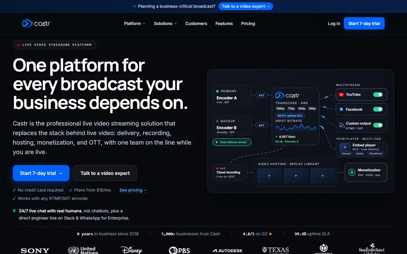Click the Backup Encoder B card
Image resolution: width=407 pixels, height=254 pixels.
[x=232, y=125]
